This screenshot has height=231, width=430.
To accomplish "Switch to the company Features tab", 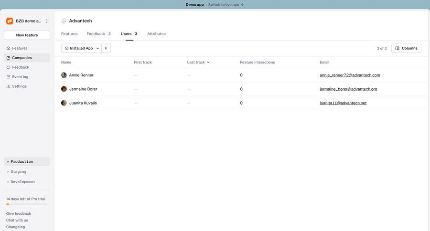I will coord(69,34).
